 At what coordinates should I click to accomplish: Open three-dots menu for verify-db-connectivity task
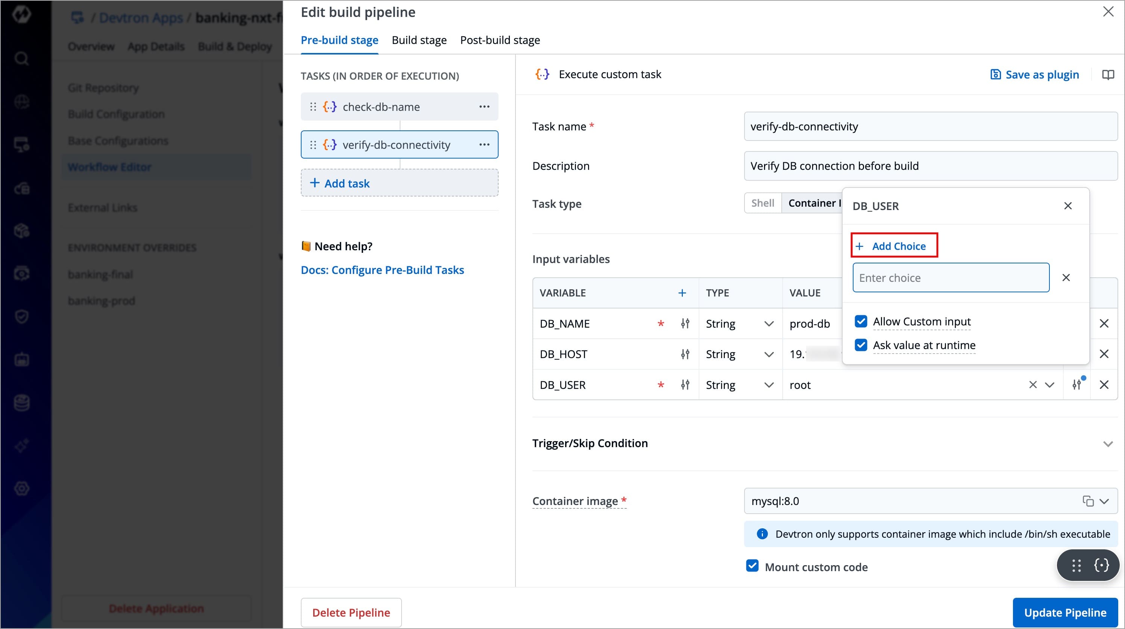[484, 145]
